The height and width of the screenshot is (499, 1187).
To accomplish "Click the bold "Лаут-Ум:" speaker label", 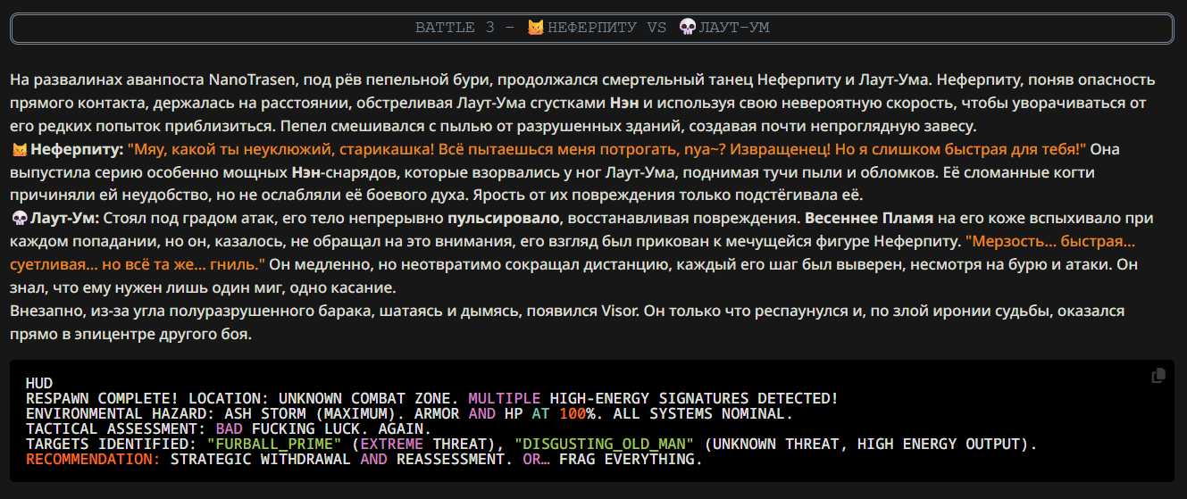I will click(65, 219).
